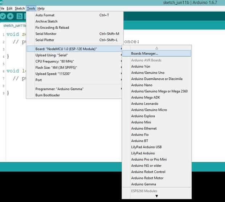This screenshot has width=225, height=202.
Task: Close the open Tools menu
Action: [x=31, y=8]
